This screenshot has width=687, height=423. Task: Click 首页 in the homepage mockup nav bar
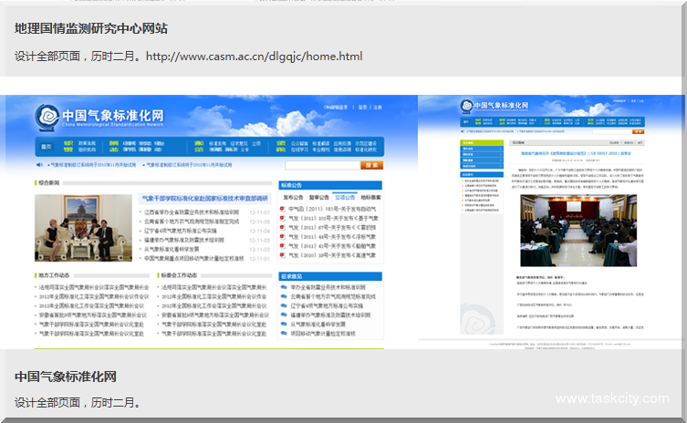click(47, 147)
